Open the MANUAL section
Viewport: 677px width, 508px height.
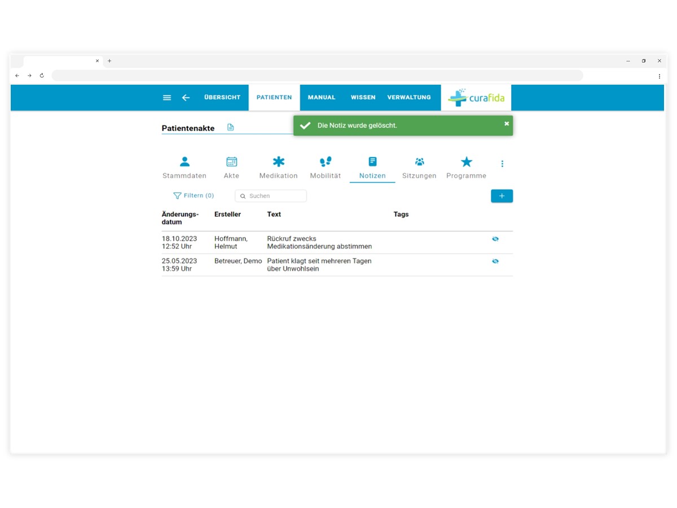322,98
